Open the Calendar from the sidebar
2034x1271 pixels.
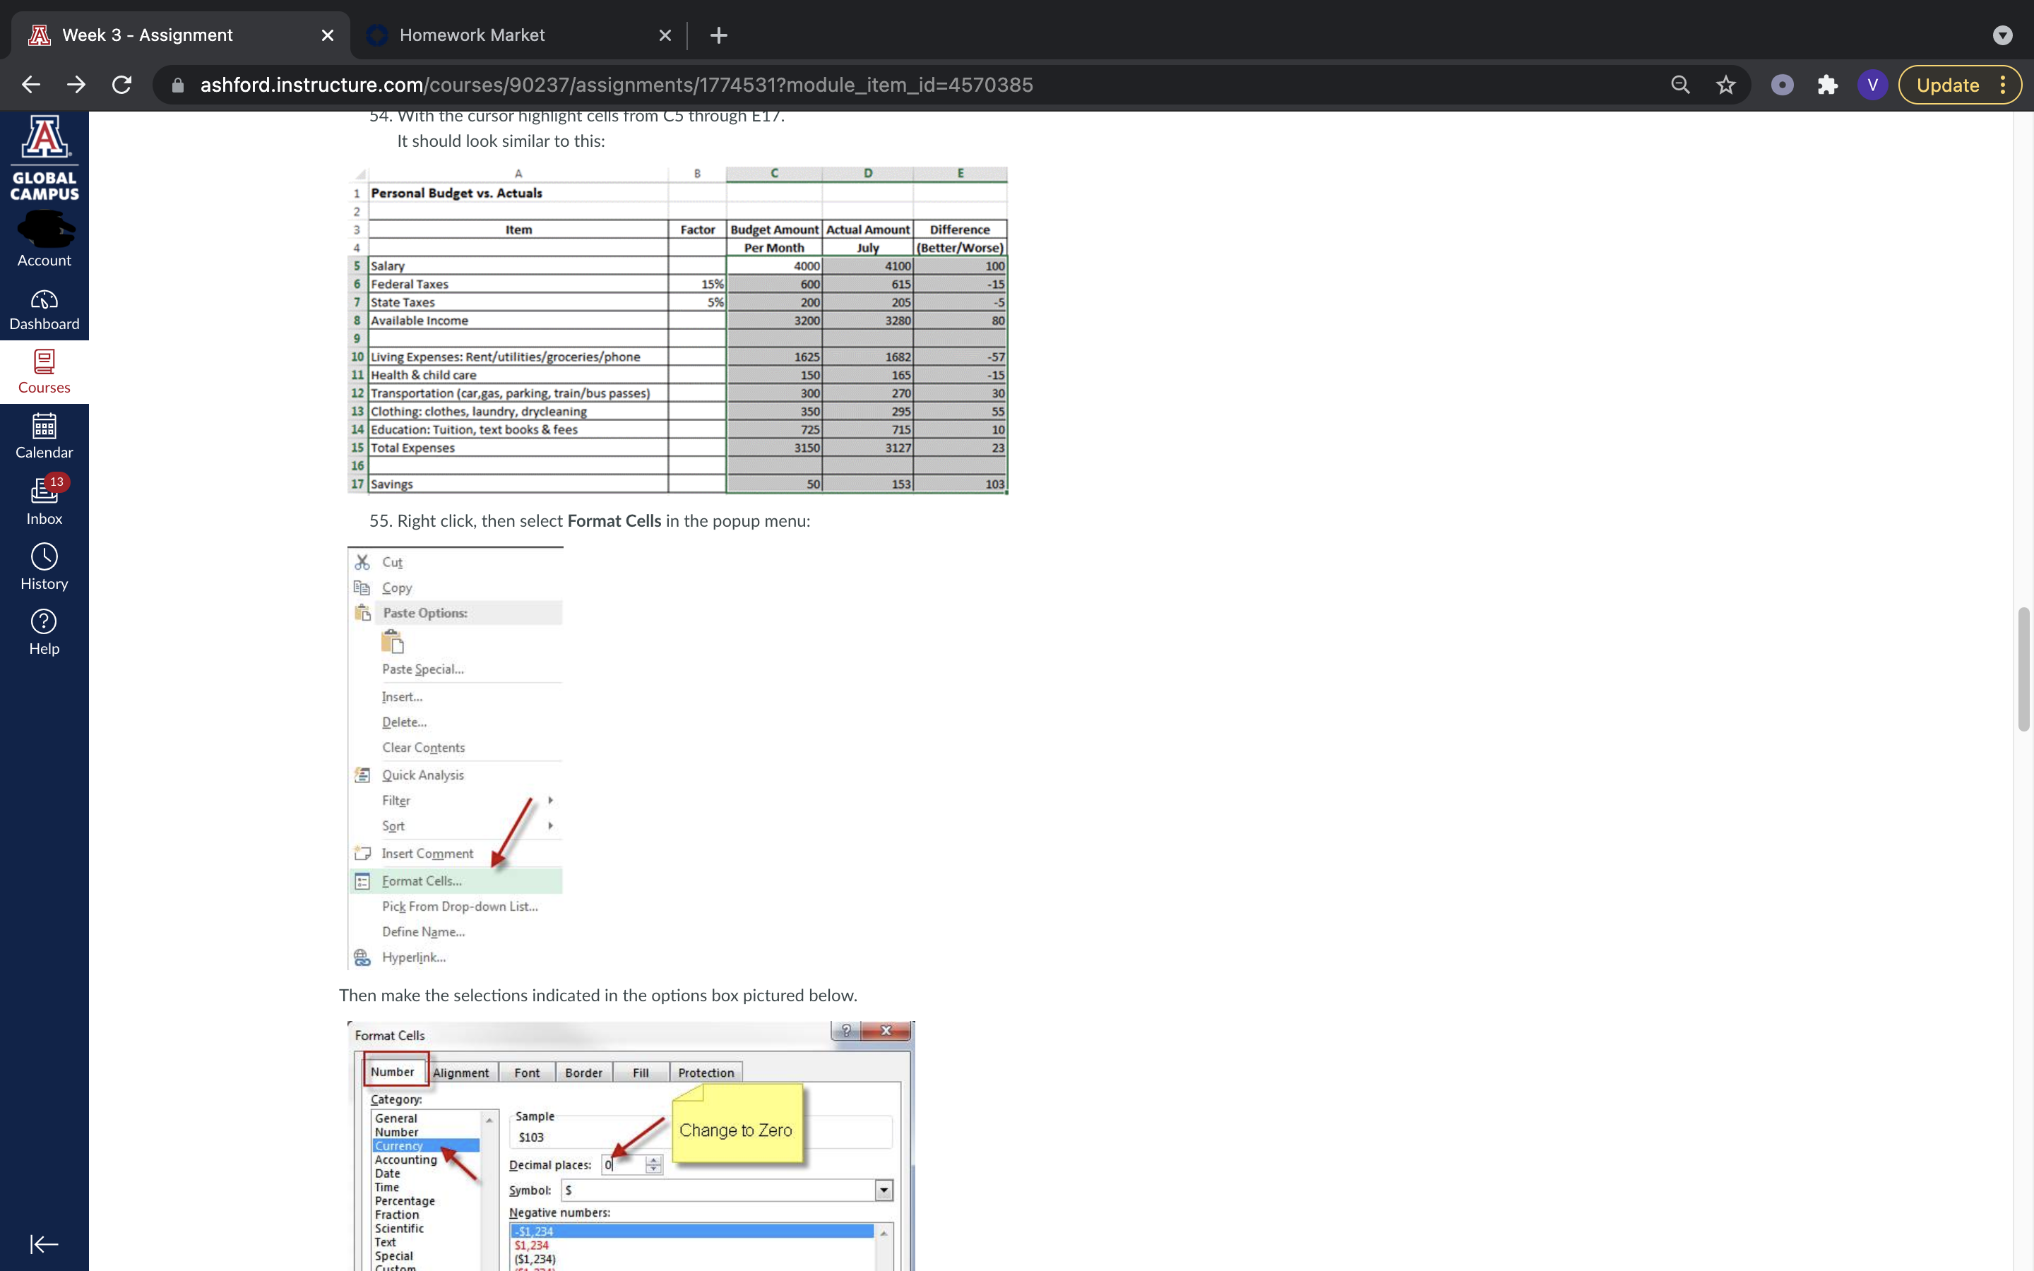(x=44, y=436)
